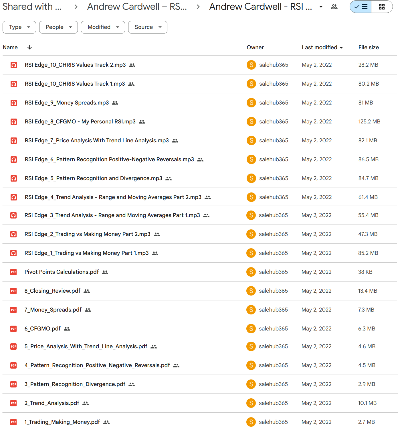This screenshot has width=402, height=431.
Task: Click shared icon next to 6_CFGMO.pdf
Action: [x=67, y=329]
